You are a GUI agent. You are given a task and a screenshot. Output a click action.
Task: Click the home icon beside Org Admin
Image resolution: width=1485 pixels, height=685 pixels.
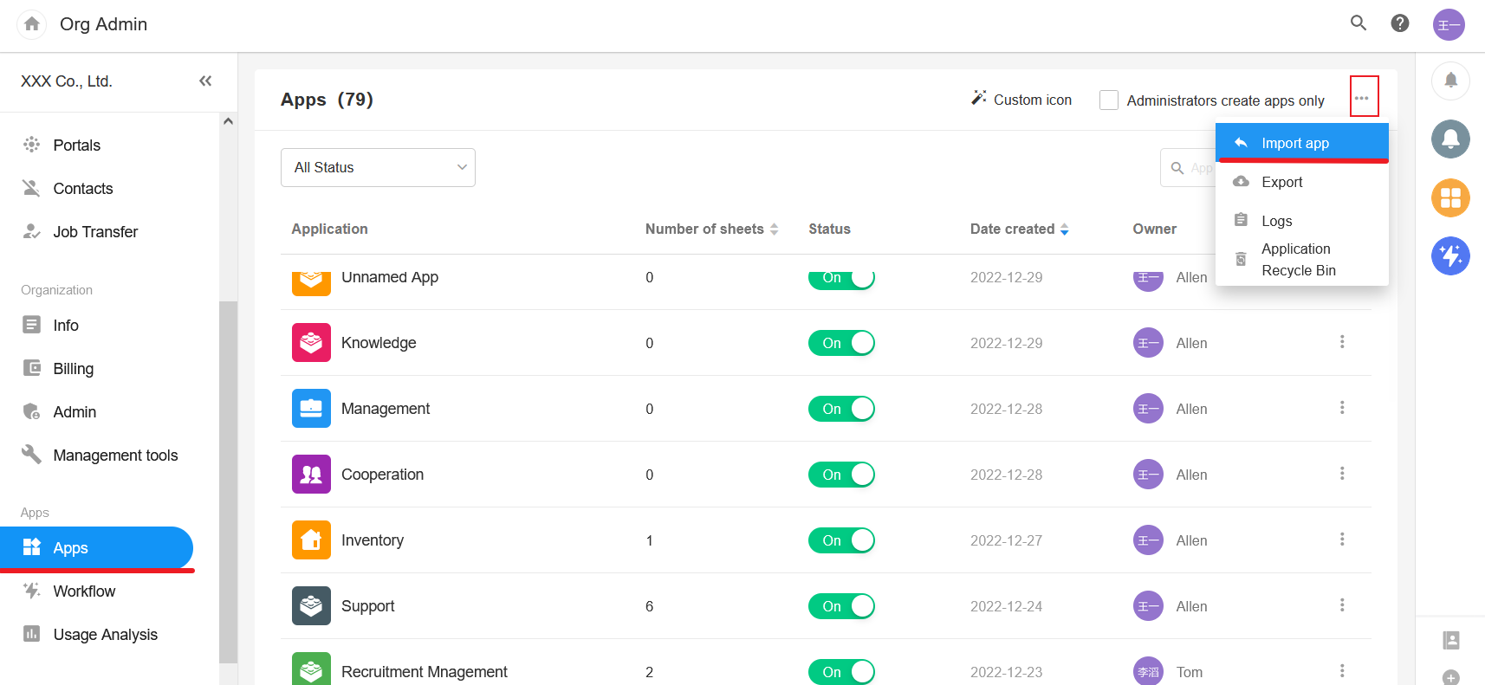32,24
